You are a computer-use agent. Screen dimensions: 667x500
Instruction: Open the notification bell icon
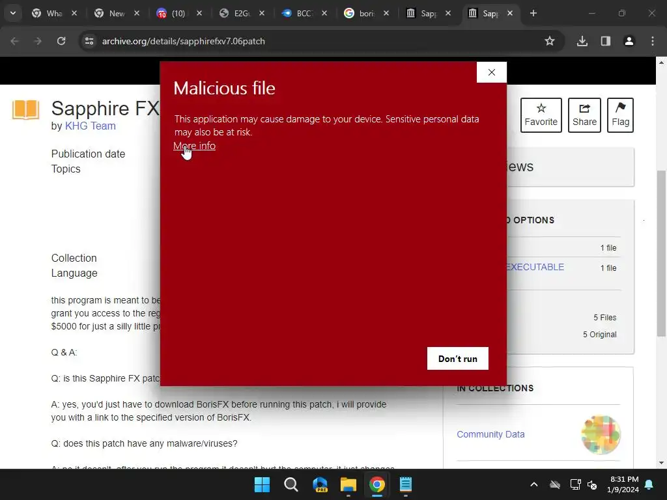649,484
